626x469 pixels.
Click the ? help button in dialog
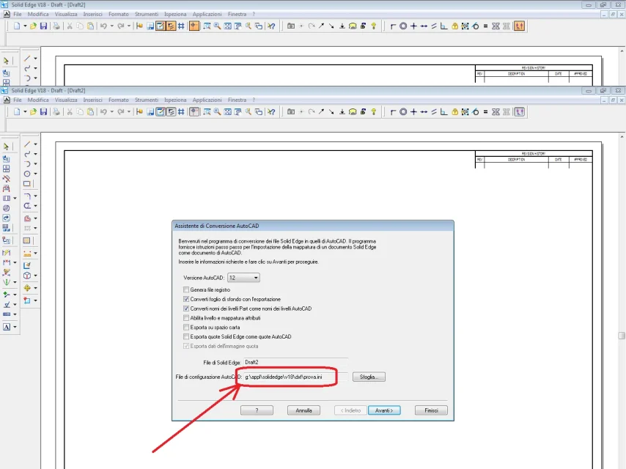pyautogui.click(x=257, y=410)
